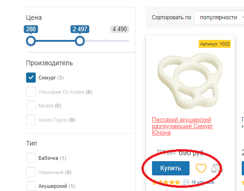
Task: Check the Бабочка type checkbox
Action: click(31, 158)
